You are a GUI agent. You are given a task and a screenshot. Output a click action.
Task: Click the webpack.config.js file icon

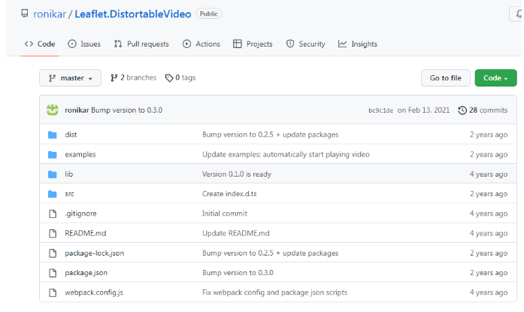[53, 292]
